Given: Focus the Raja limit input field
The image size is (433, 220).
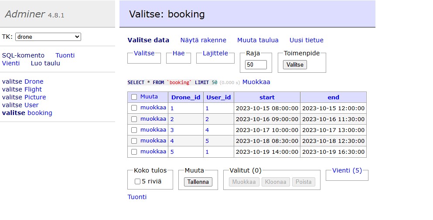Looking at the screenshot, I should [256, 64].
